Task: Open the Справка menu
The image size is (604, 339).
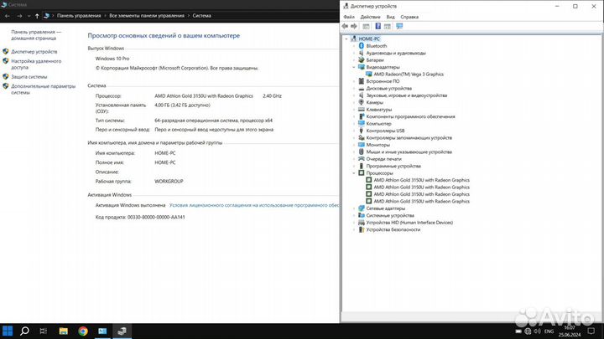Action: pos(409,17)
